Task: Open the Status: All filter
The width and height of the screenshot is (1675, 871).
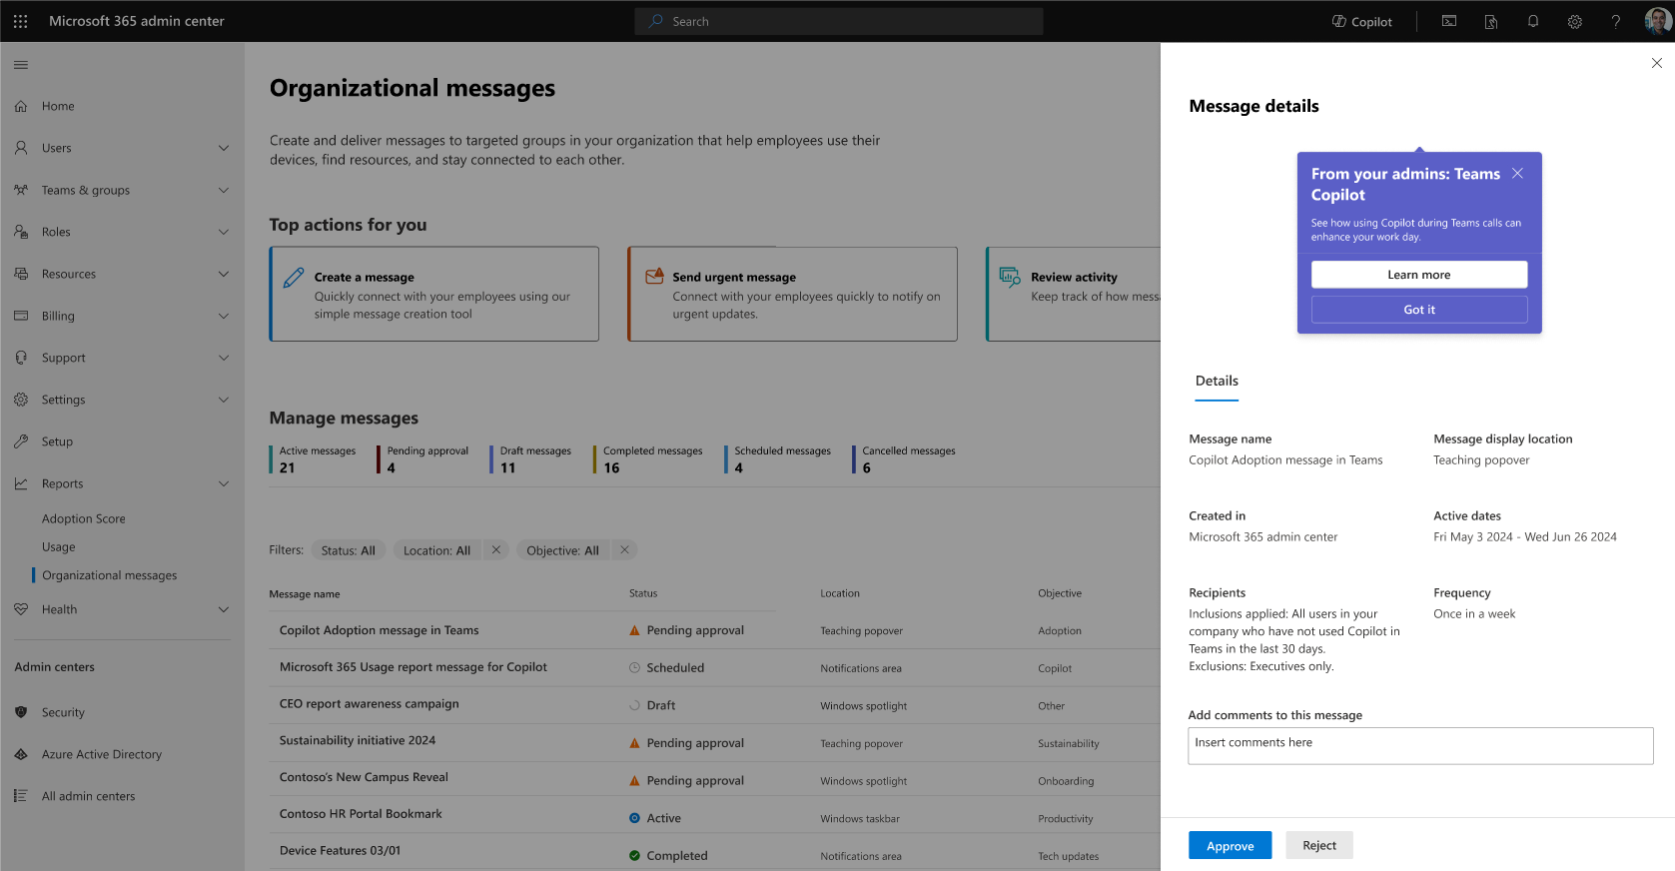Action: [349, 550]
